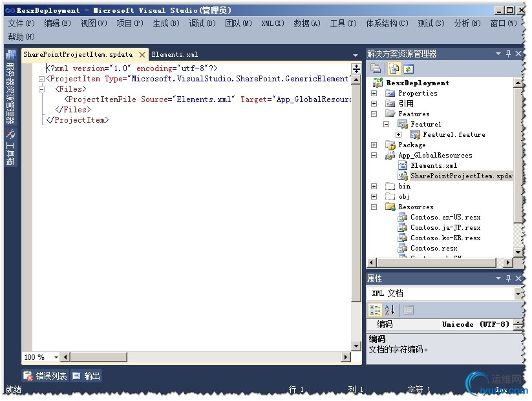Screen dimensions: 532x401
Task: Open the XML 文档 properties object dropdown
Action: (518, 294)
